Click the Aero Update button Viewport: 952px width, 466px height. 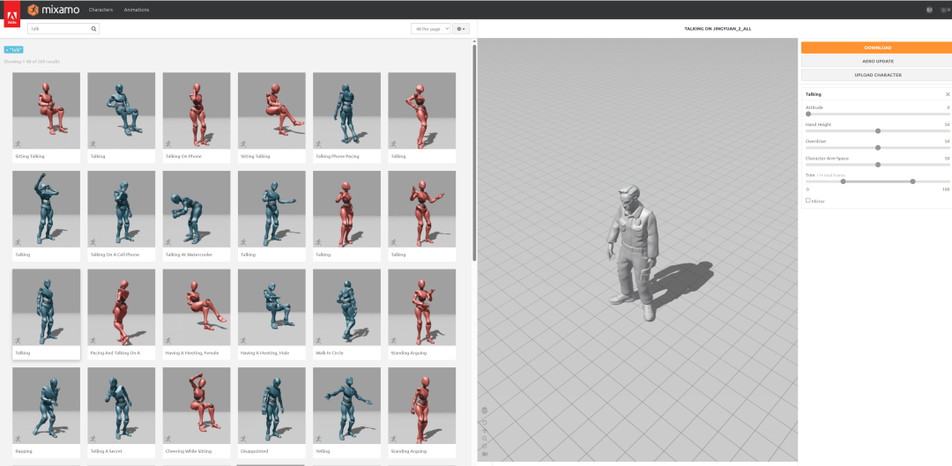[x=876, y=61]
